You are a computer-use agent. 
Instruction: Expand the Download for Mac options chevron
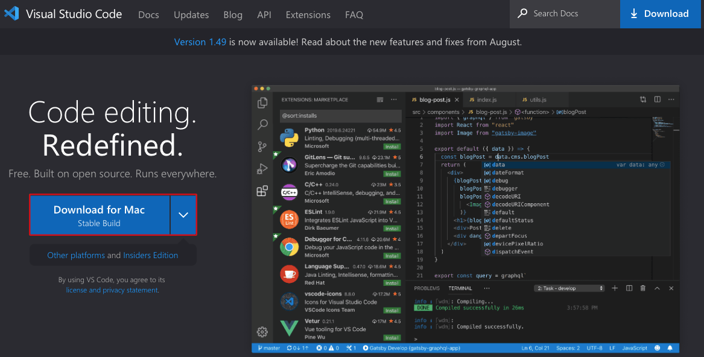coord(184,215)
